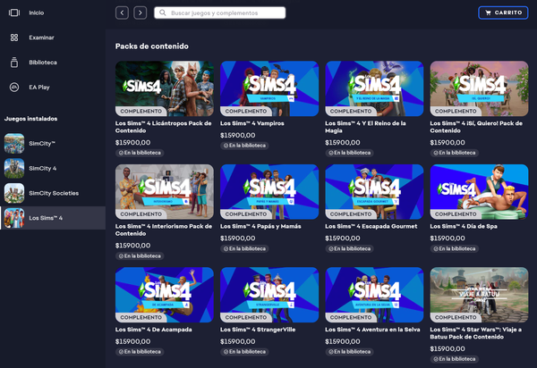This screenshot has height=368, width=537.
Task: Go back with the left arrow button
Action: pos(122,13)
